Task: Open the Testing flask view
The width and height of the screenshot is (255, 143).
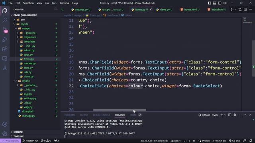Action: click(x=5, y=68)
